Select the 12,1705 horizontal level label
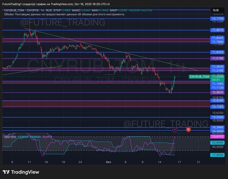The height and width of the screenshot is (179, 228). click(217, 19)
